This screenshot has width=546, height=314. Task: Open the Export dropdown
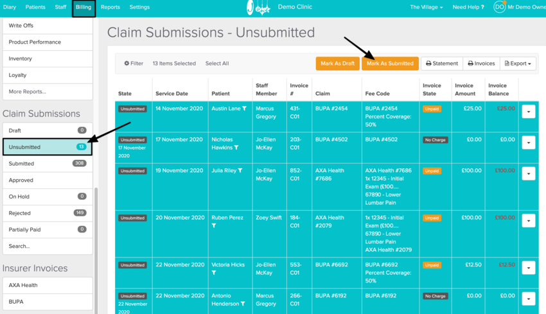[x=518, y=64]
